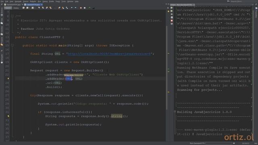Click the hint icon beside the String respuesta line

tap(8, 116)
